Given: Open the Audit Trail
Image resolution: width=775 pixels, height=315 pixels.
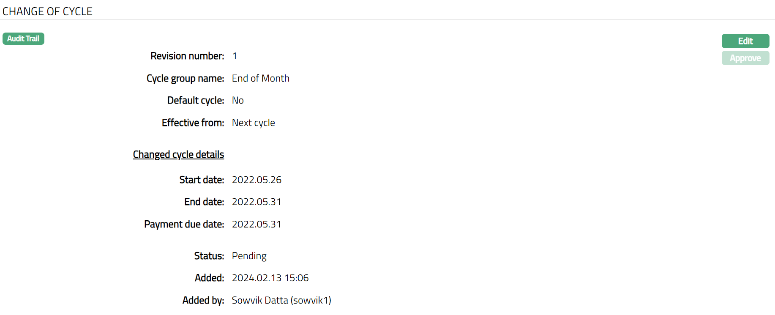Looking at the screenshot, I should [23, 38].
